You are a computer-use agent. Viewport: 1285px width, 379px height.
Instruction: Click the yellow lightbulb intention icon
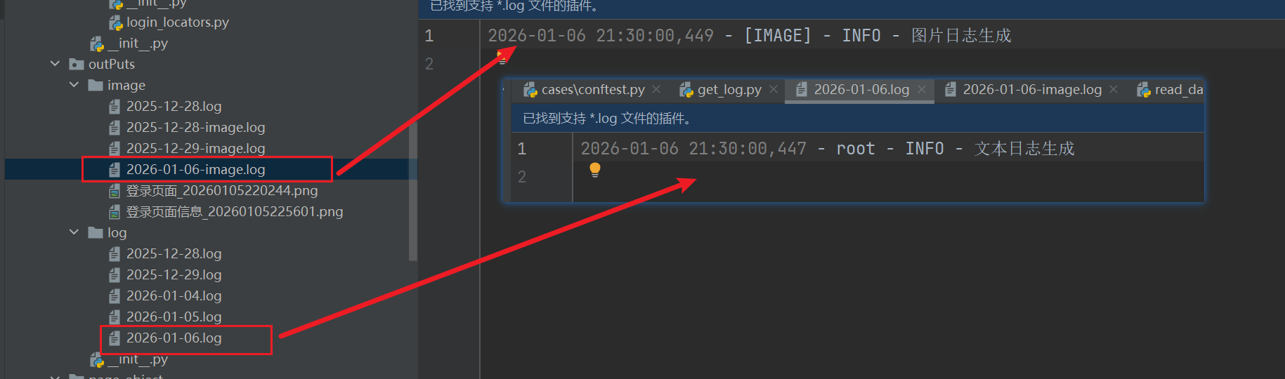pos(595,170)
